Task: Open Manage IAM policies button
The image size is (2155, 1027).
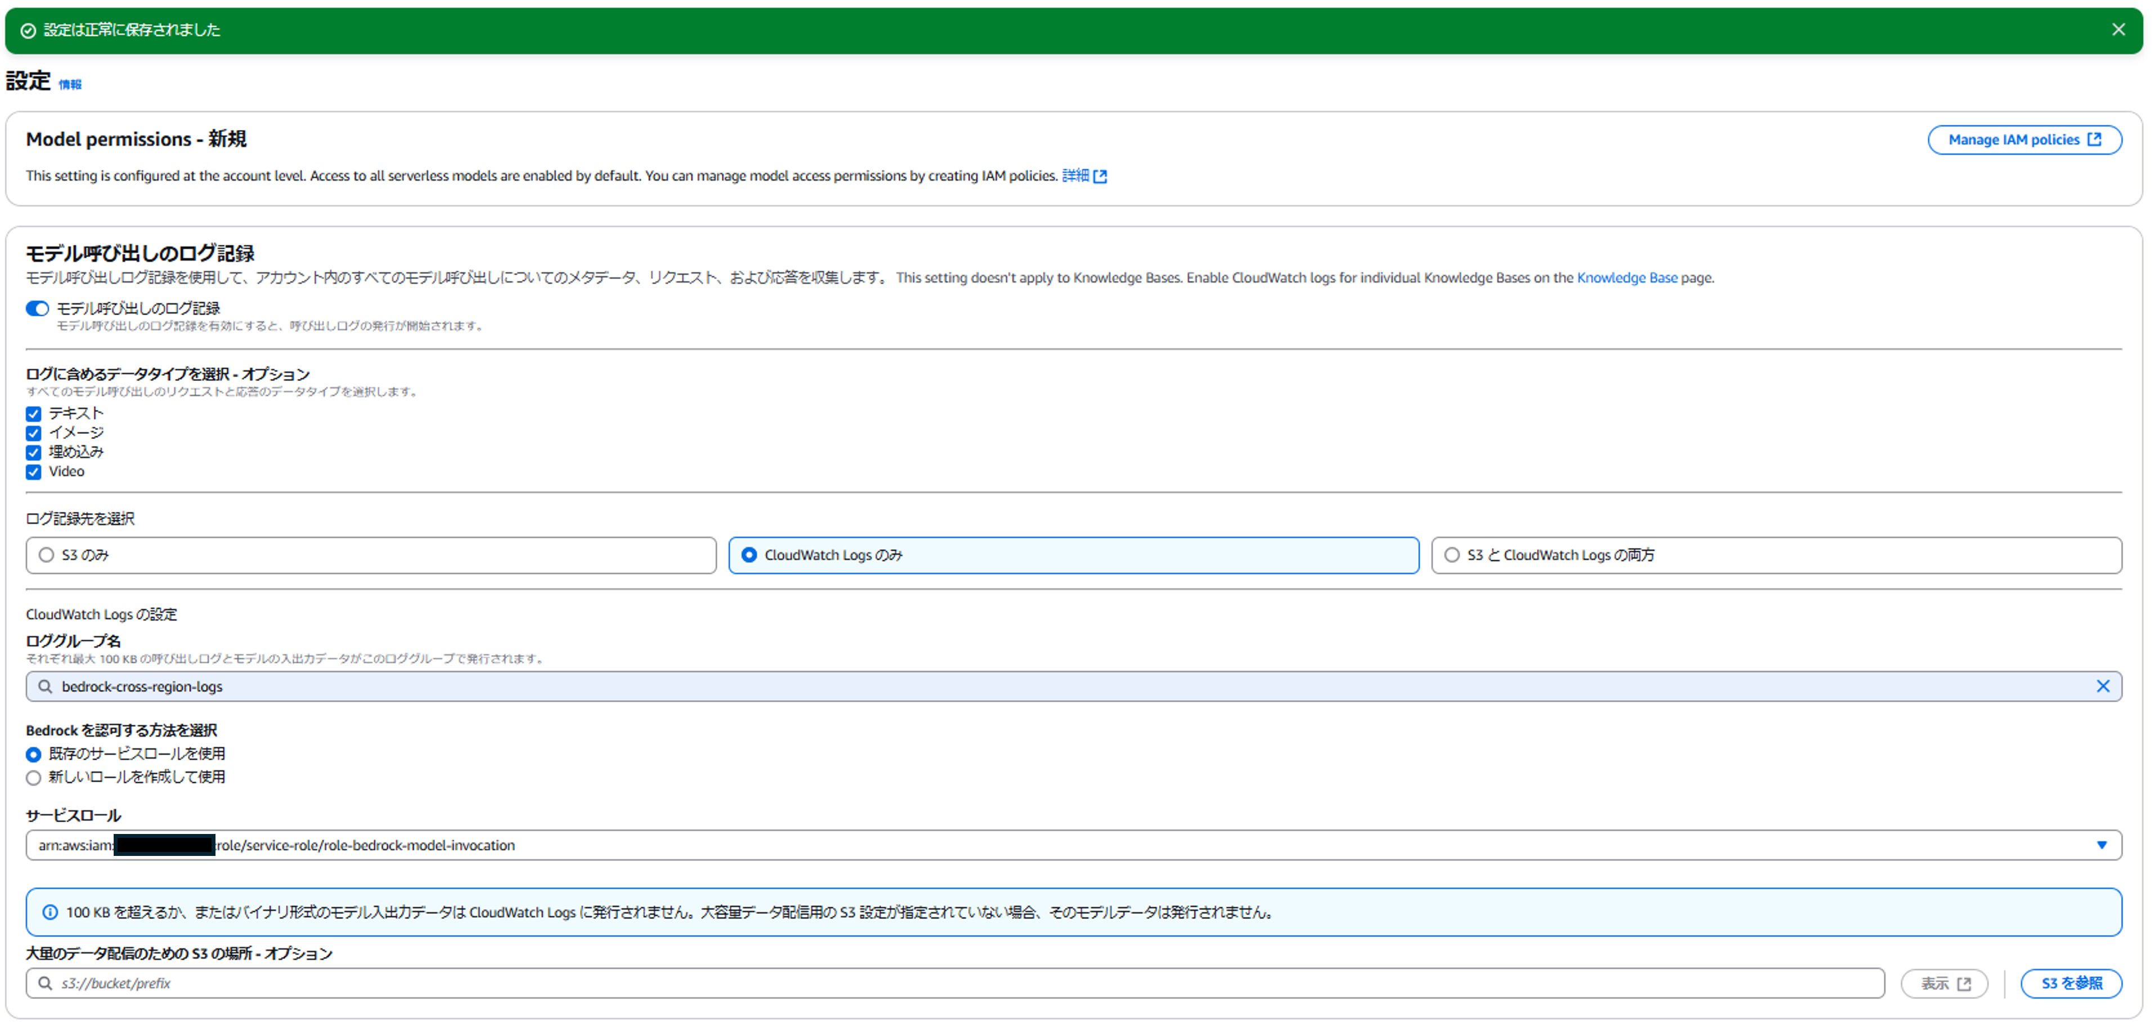Action: pyautogui.click(x=2024, y=140)
